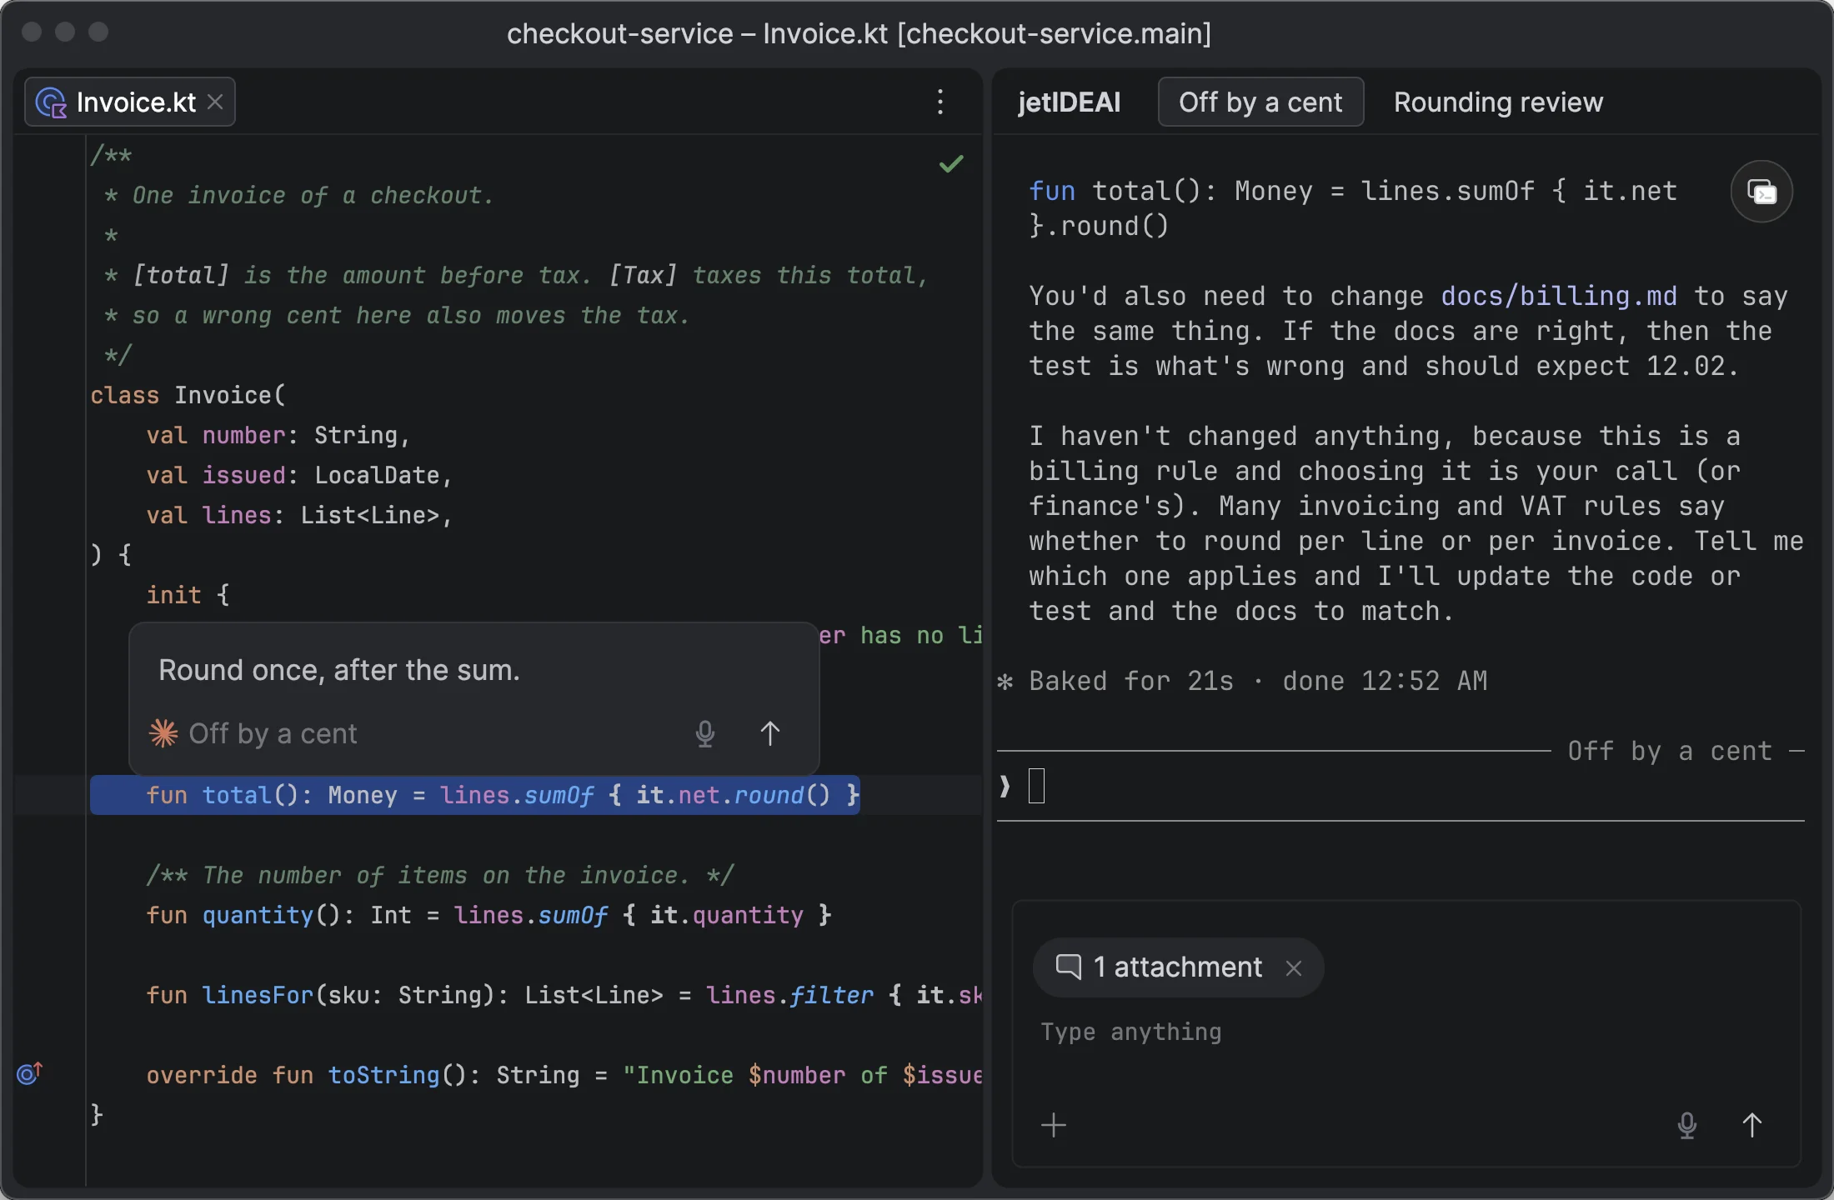Click the 'fun quantity()' line
Image resolution: width=1834 pixels, height=1200 pixels.
tap(489, 915)
